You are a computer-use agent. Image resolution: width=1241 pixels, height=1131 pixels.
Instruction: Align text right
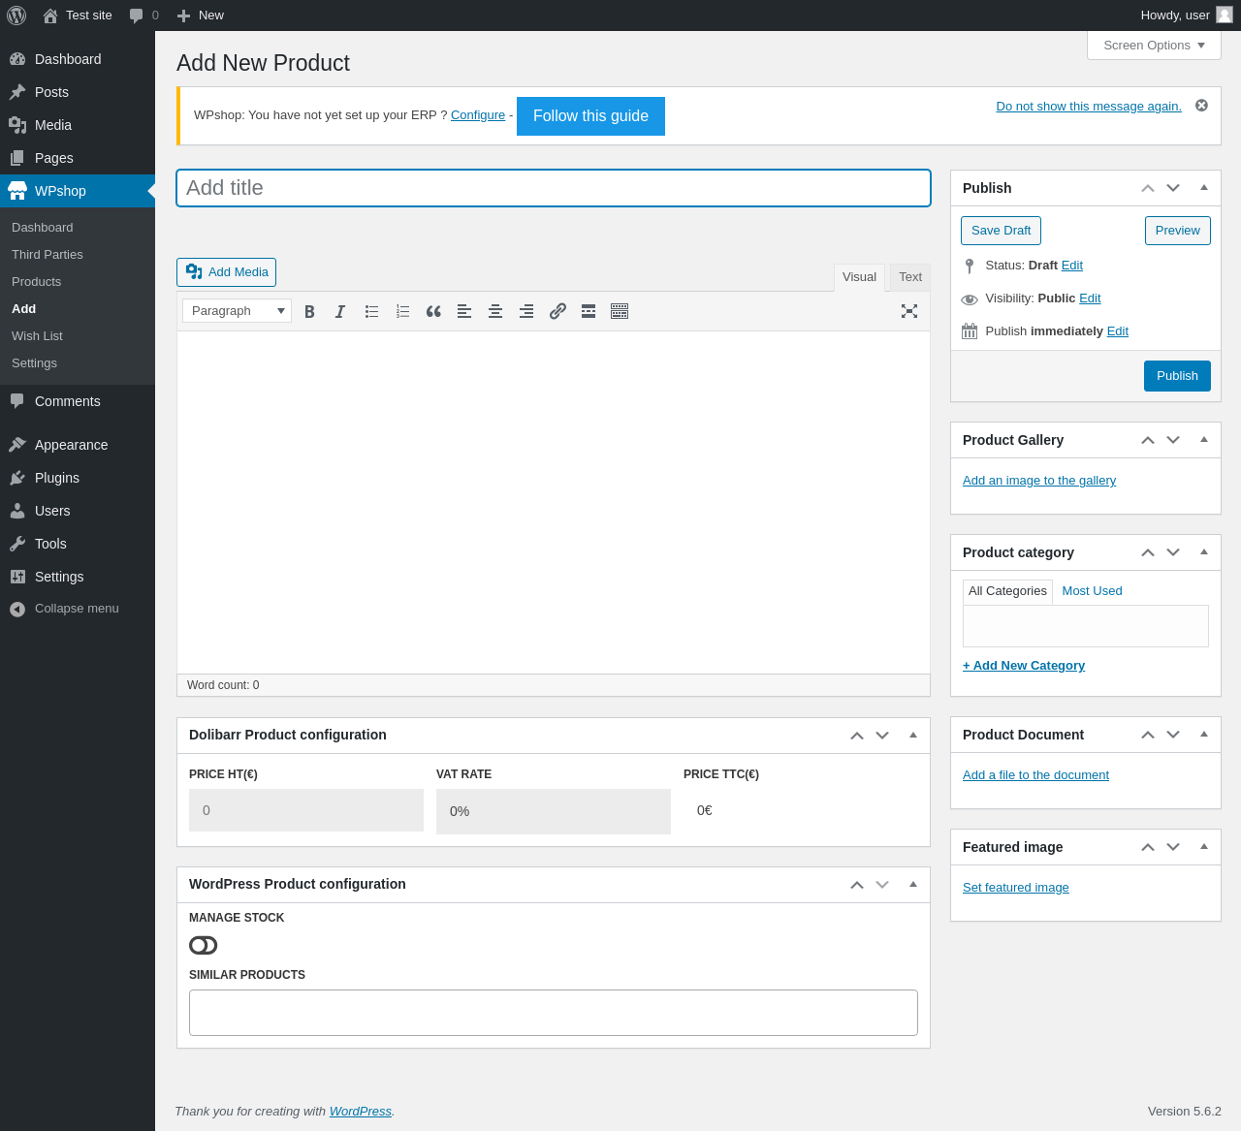526,311
